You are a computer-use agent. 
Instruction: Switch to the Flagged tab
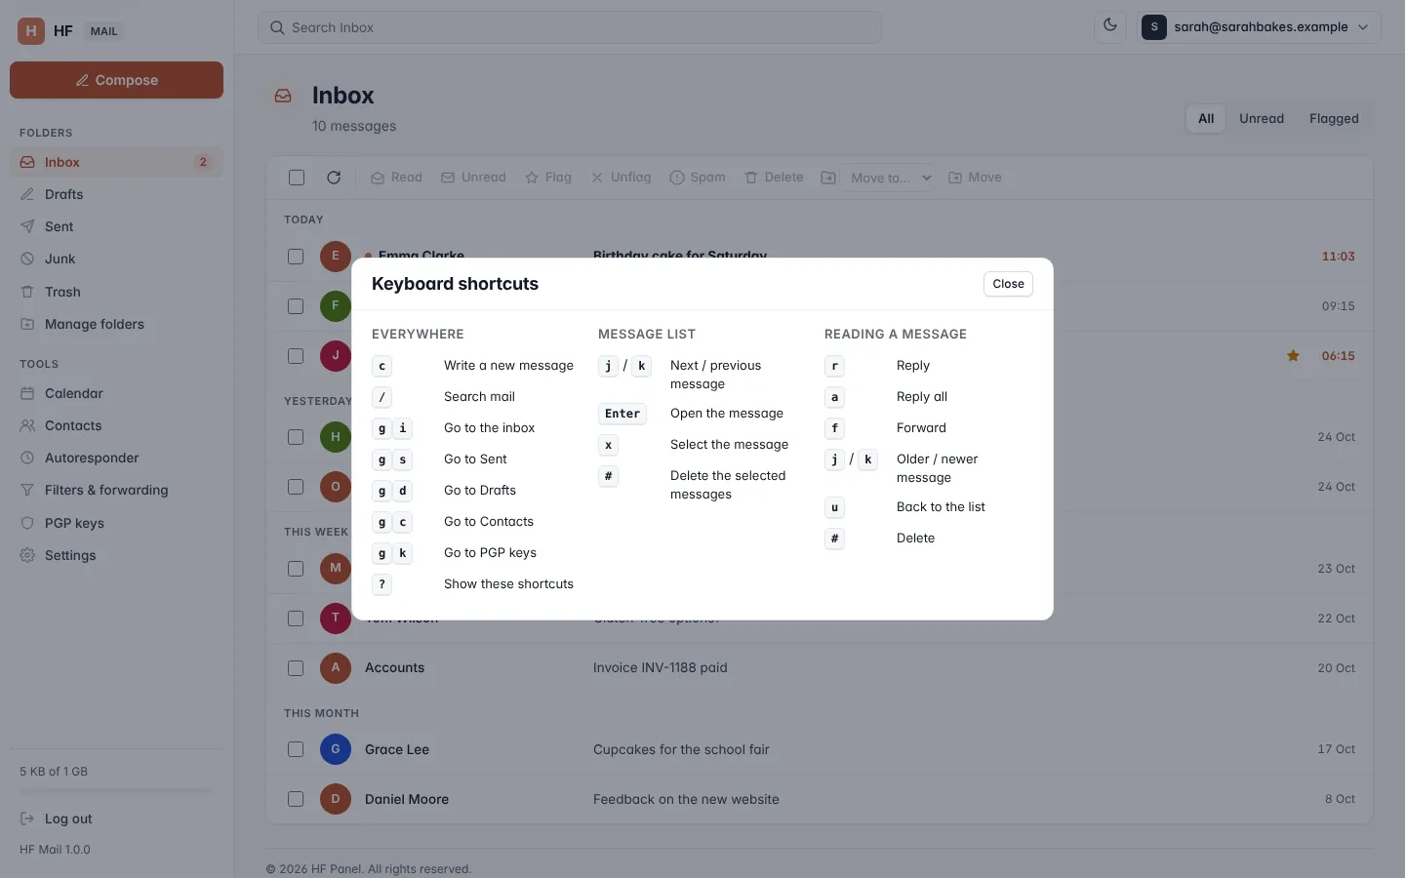pos(1334,118)
